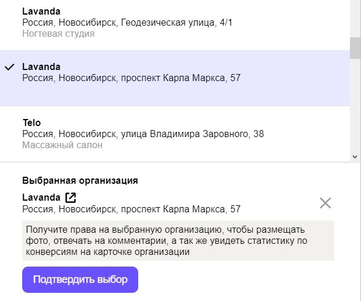Viewport: 361px width, 301px height.
Task: Click address Геодезическая улица, 4/1
Action: [x=177, y=23]
